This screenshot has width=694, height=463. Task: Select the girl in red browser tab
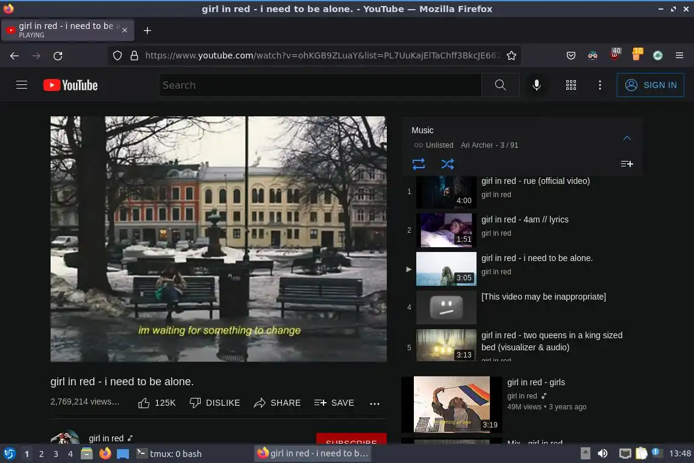pyautogui.click(x=67, y=30)
